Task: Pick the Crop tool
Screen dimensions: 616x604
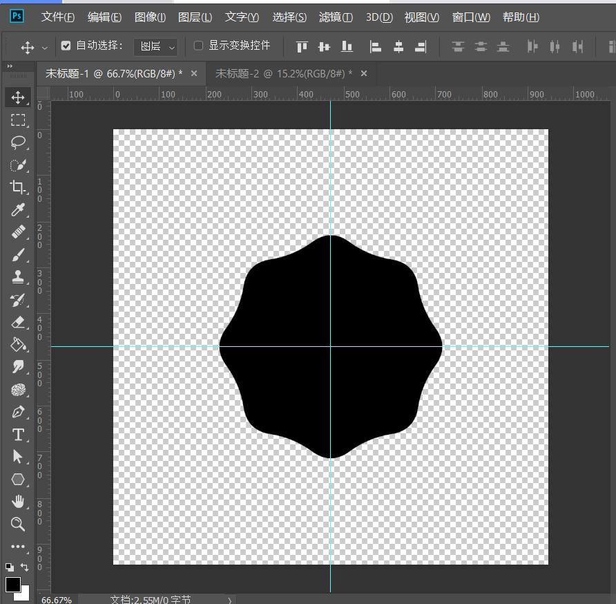Action: tap(18, 187)
